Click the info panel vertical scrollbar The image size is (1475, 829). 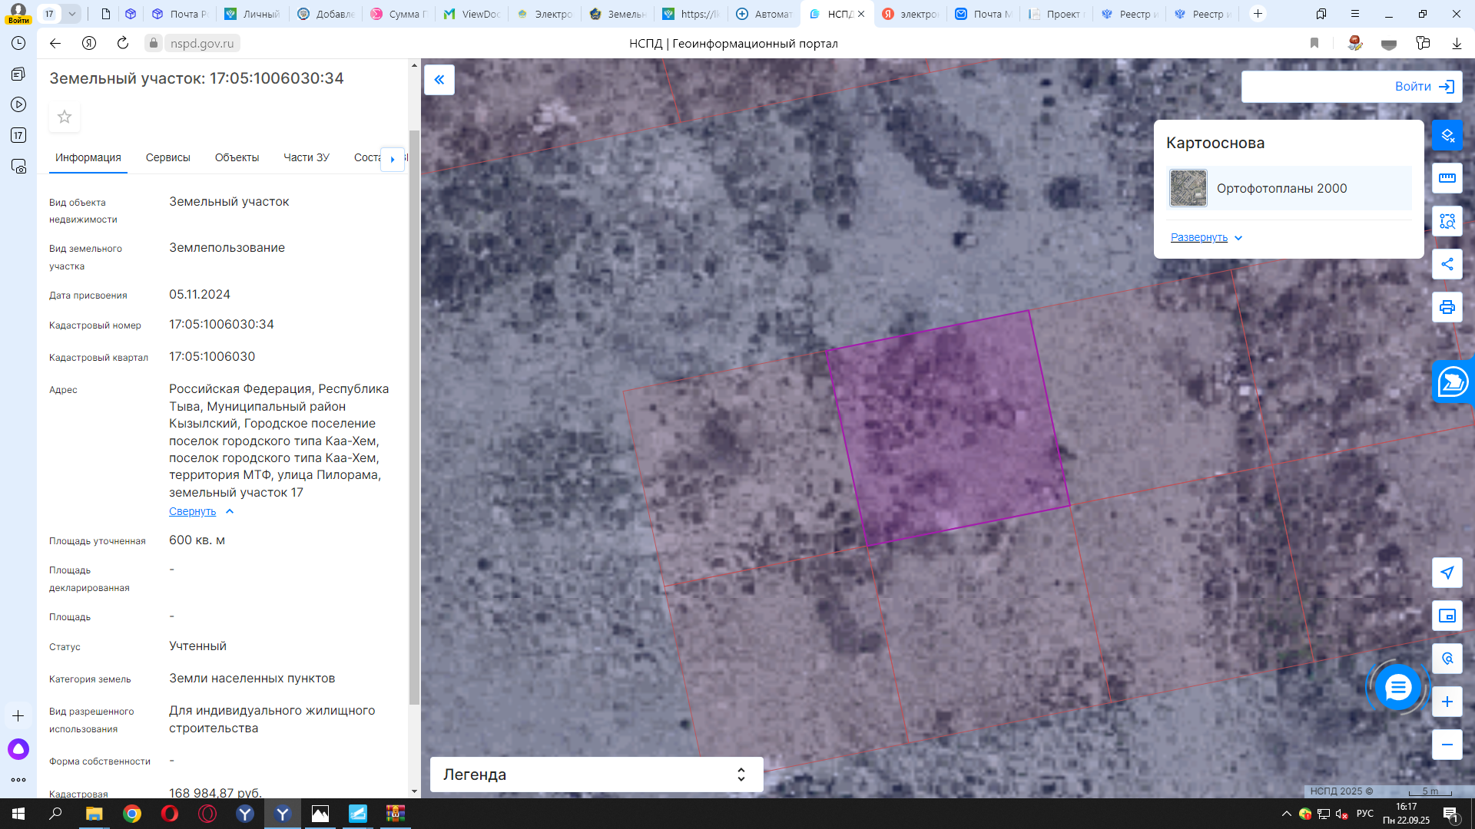click(414, 417)
